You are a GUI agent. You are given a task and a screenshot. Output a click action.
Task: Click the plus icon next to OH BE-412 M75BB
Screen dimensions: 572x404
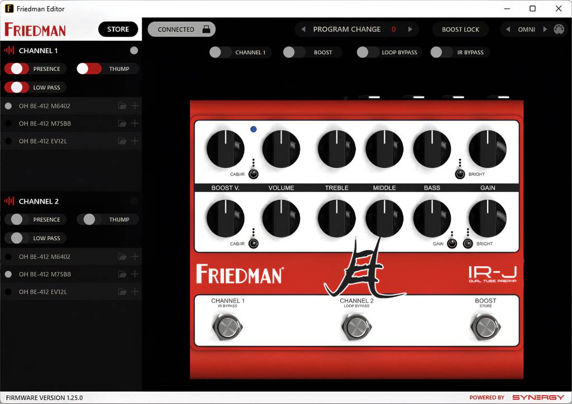tap(135, 123)
